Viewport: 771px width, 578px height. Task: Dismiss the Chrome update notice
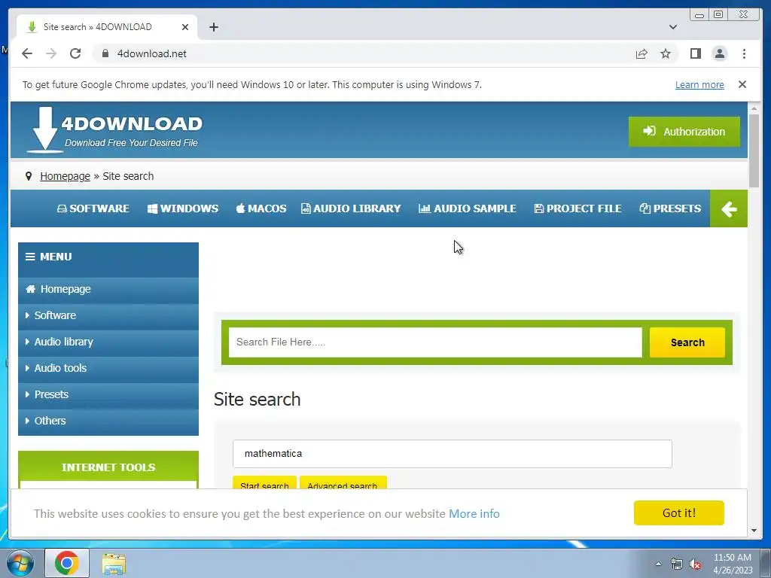pyautogui.click(x=742, y=84)
